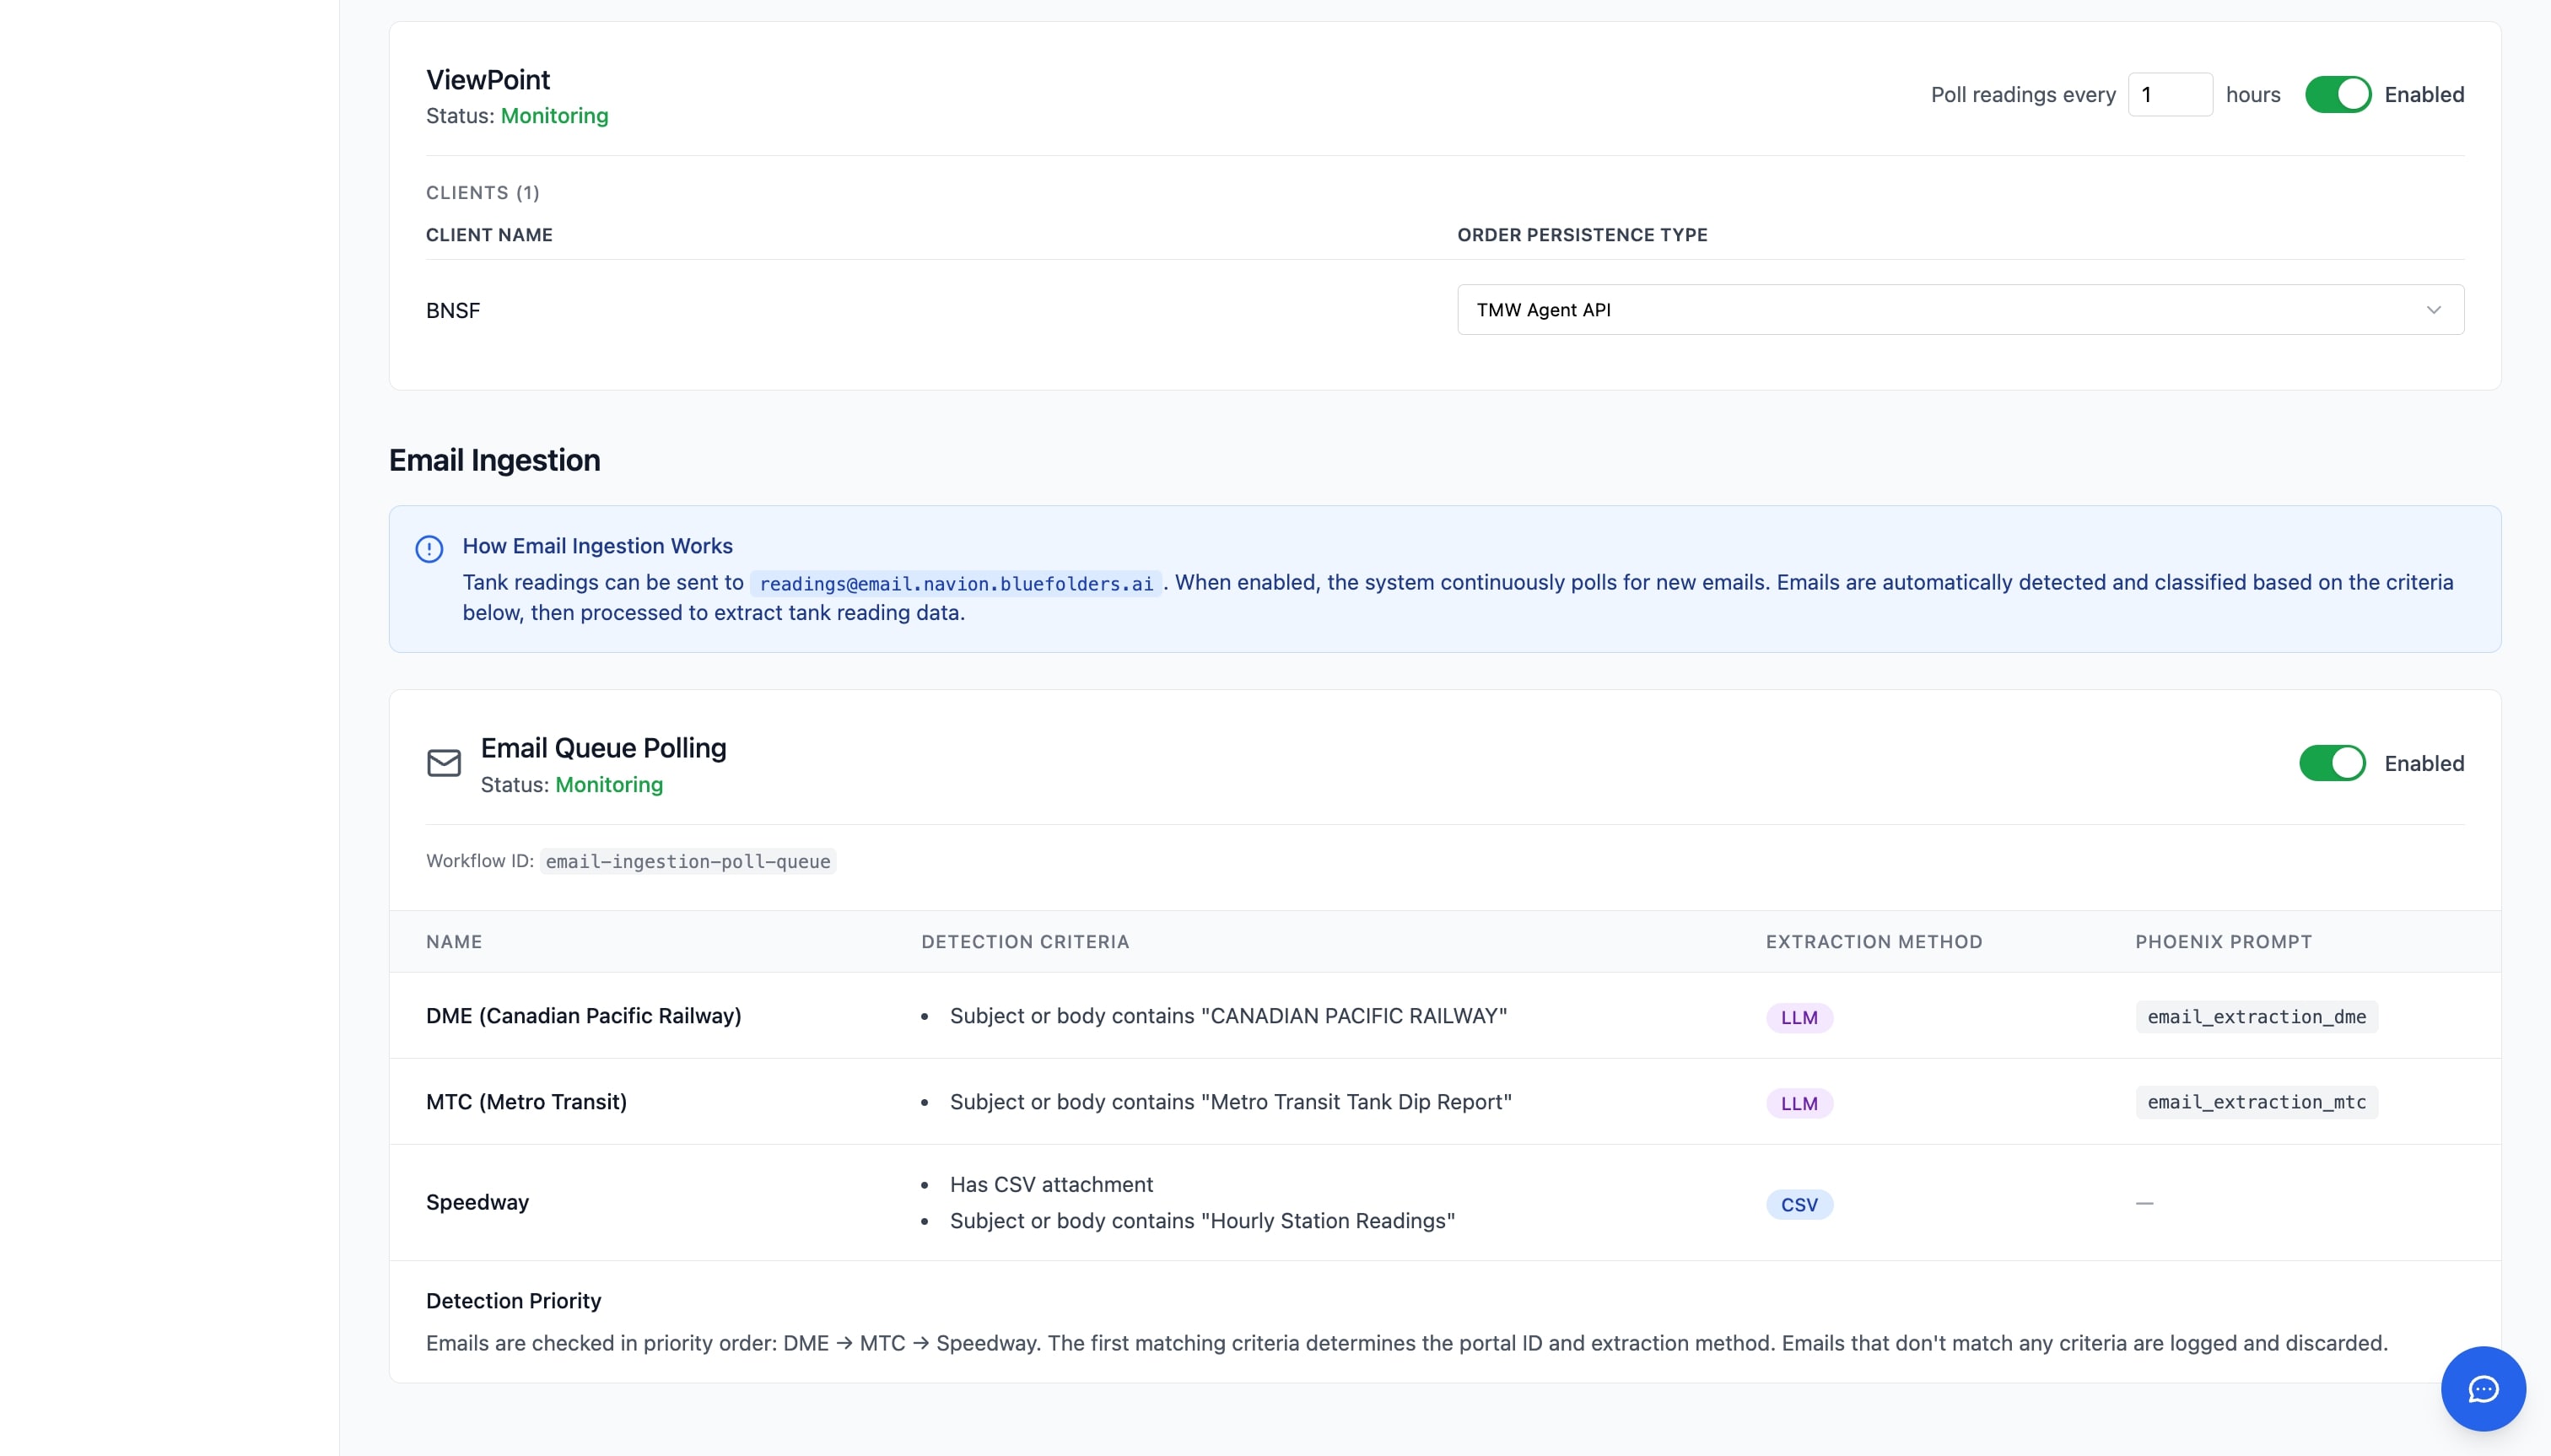Click inside the poll hours number field
Screen dimensions: 2551x1456
[x=2170, y=93]
